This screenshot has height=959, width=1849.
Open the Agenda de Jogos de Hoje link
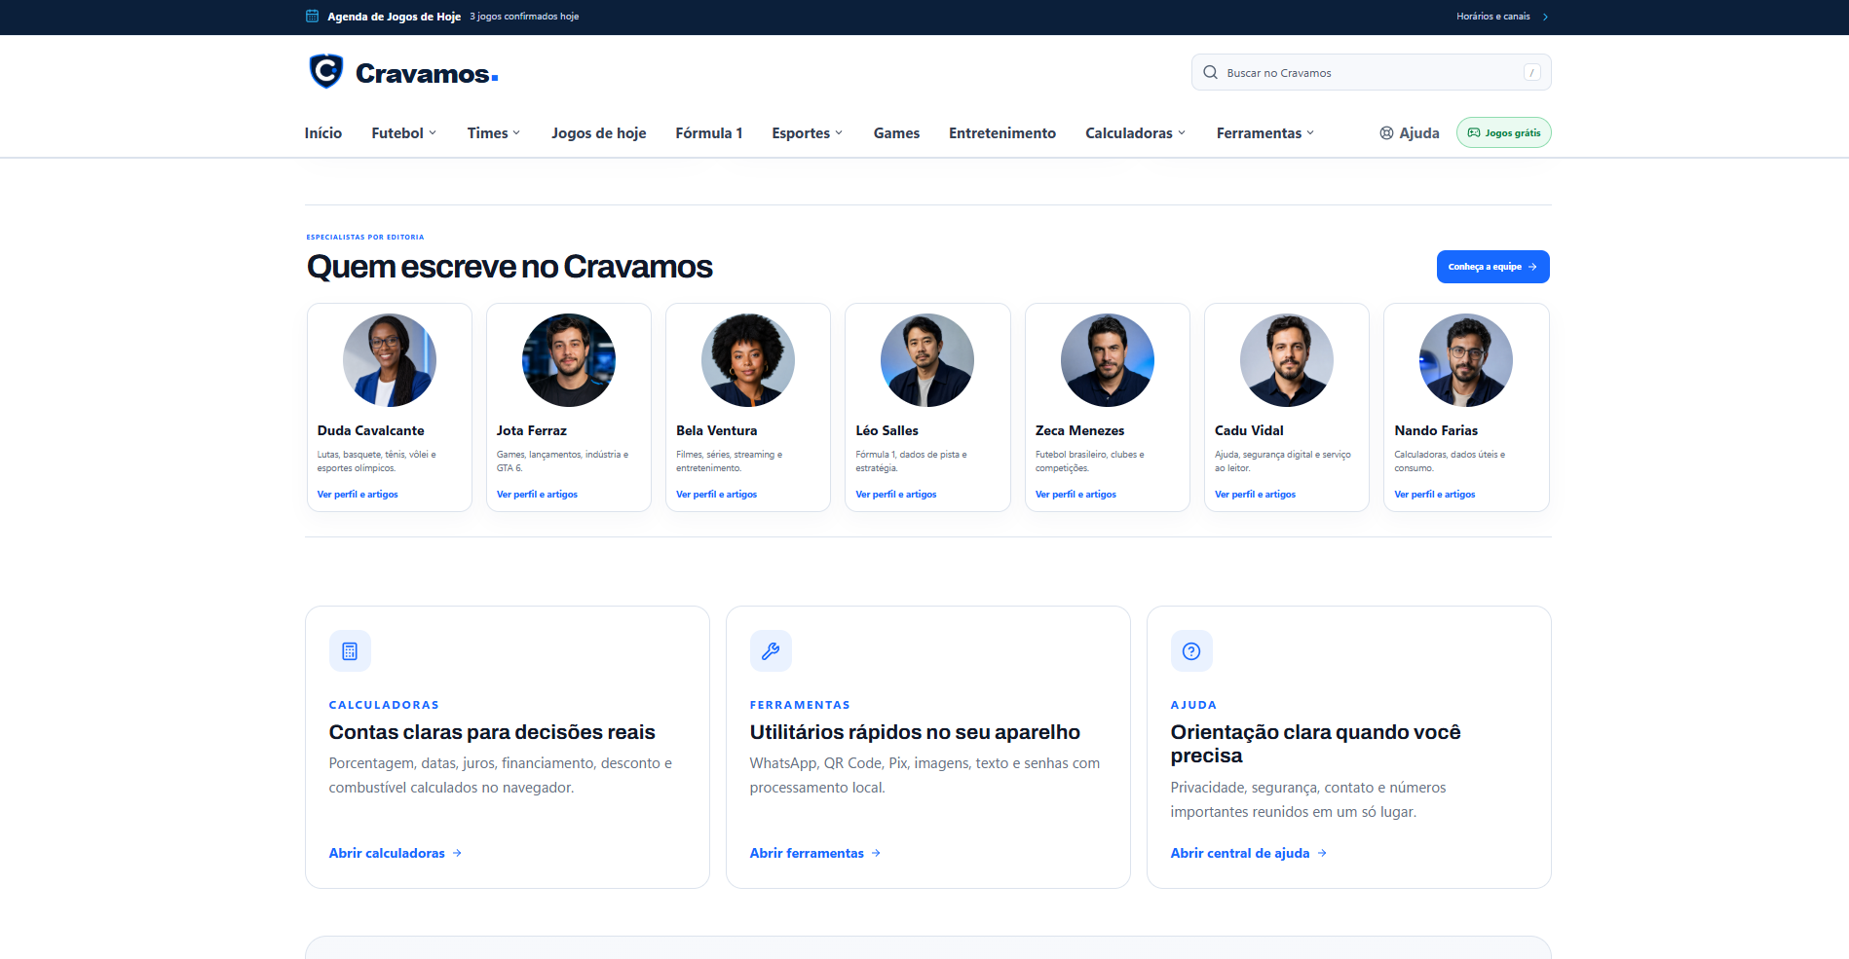(x=395, y=17)
